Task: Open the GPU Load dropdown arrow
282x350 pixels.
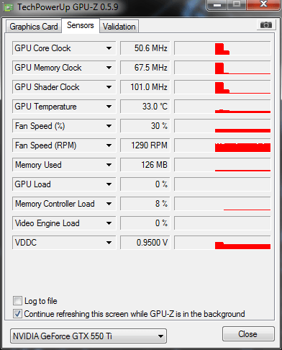Action: coord(109,184)
